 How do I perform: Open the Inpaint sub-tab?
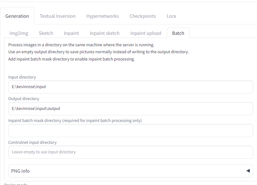tap(72, 33)
